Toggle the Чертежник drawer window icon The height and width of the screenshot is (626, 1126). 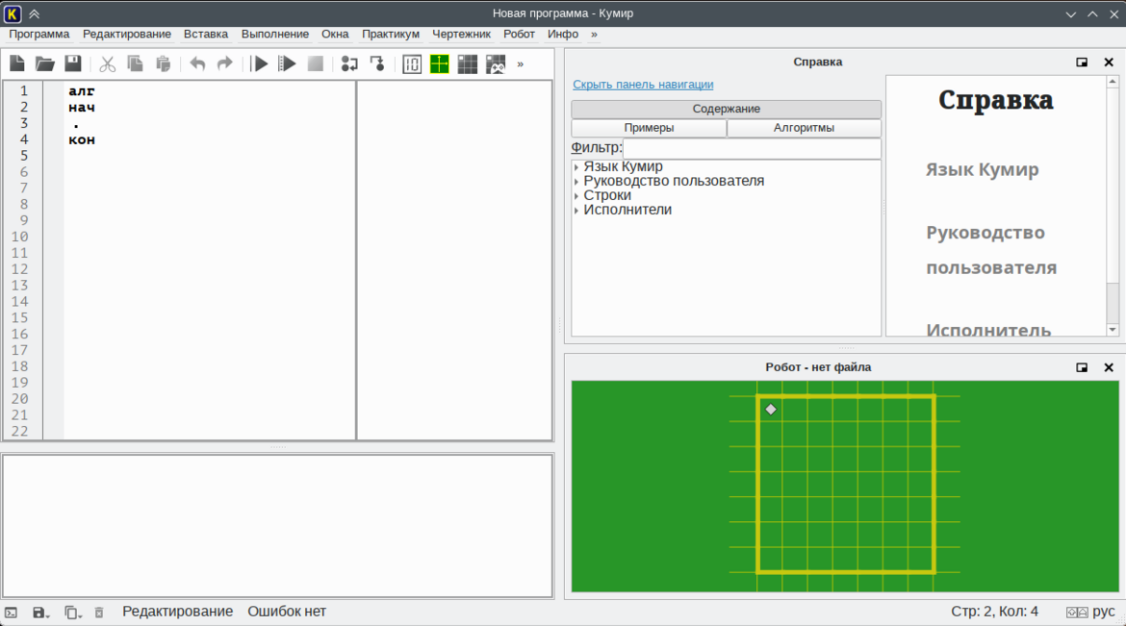(440, 63)
